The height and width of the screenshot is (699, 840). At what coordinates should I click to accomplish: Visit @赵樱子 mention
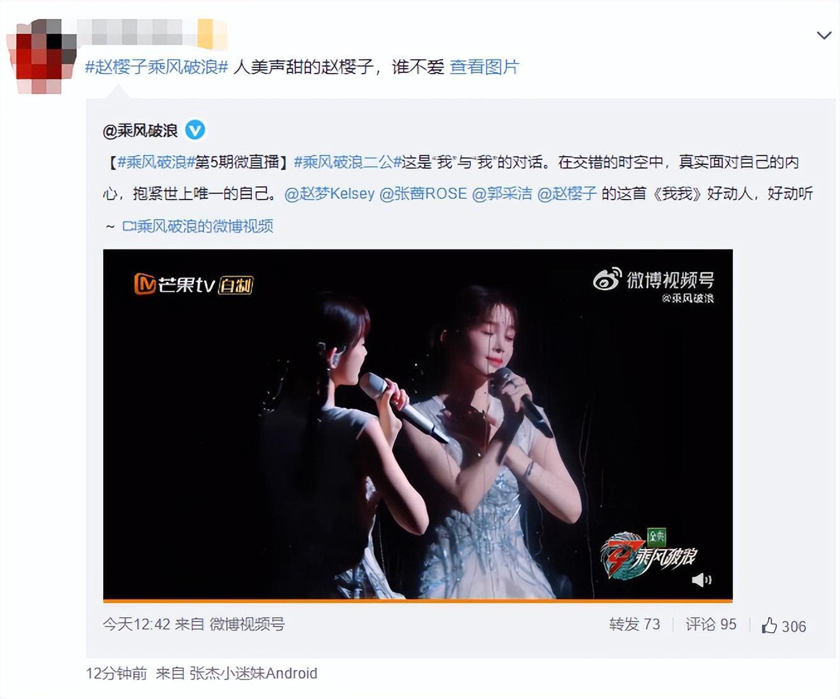(567, 193)
